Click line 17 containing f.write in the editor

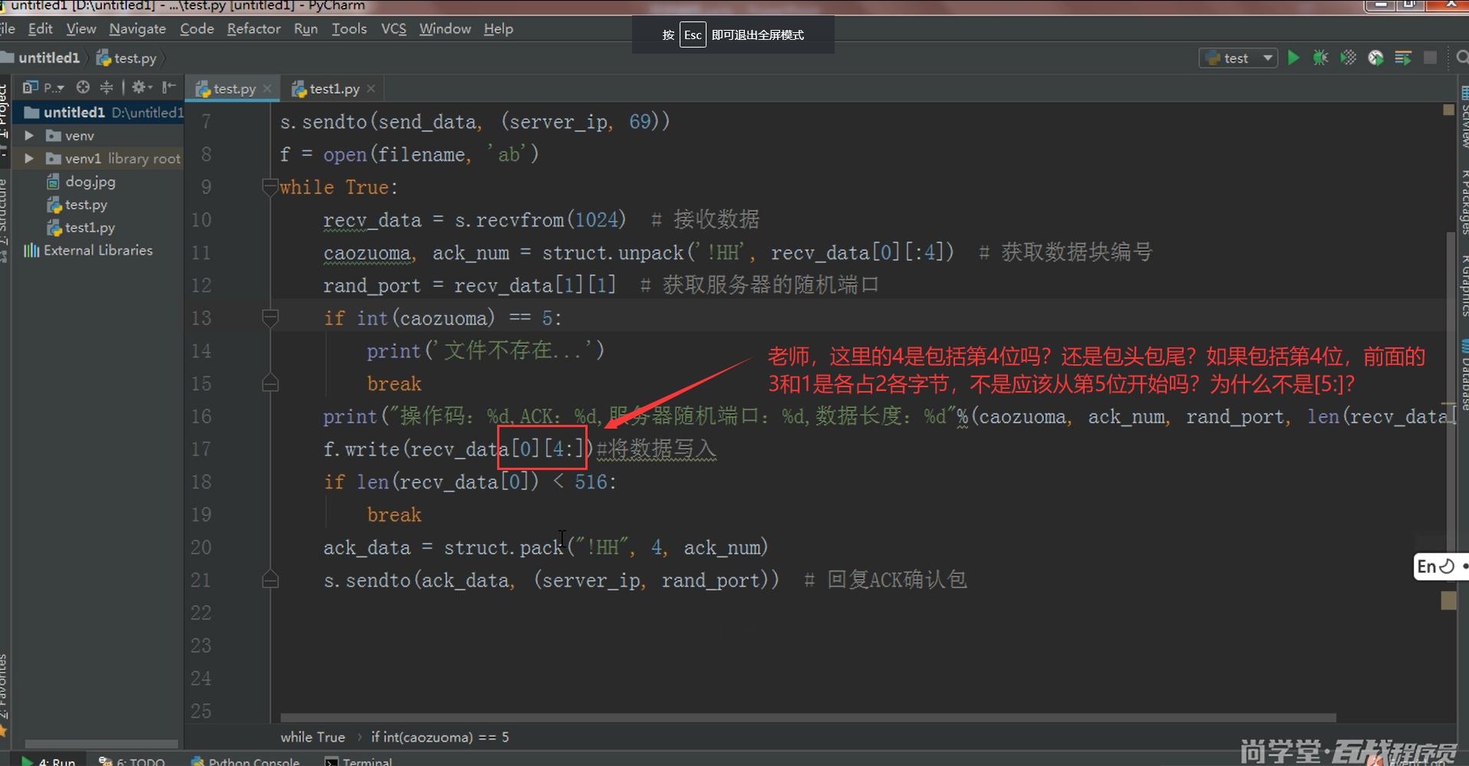519,449
